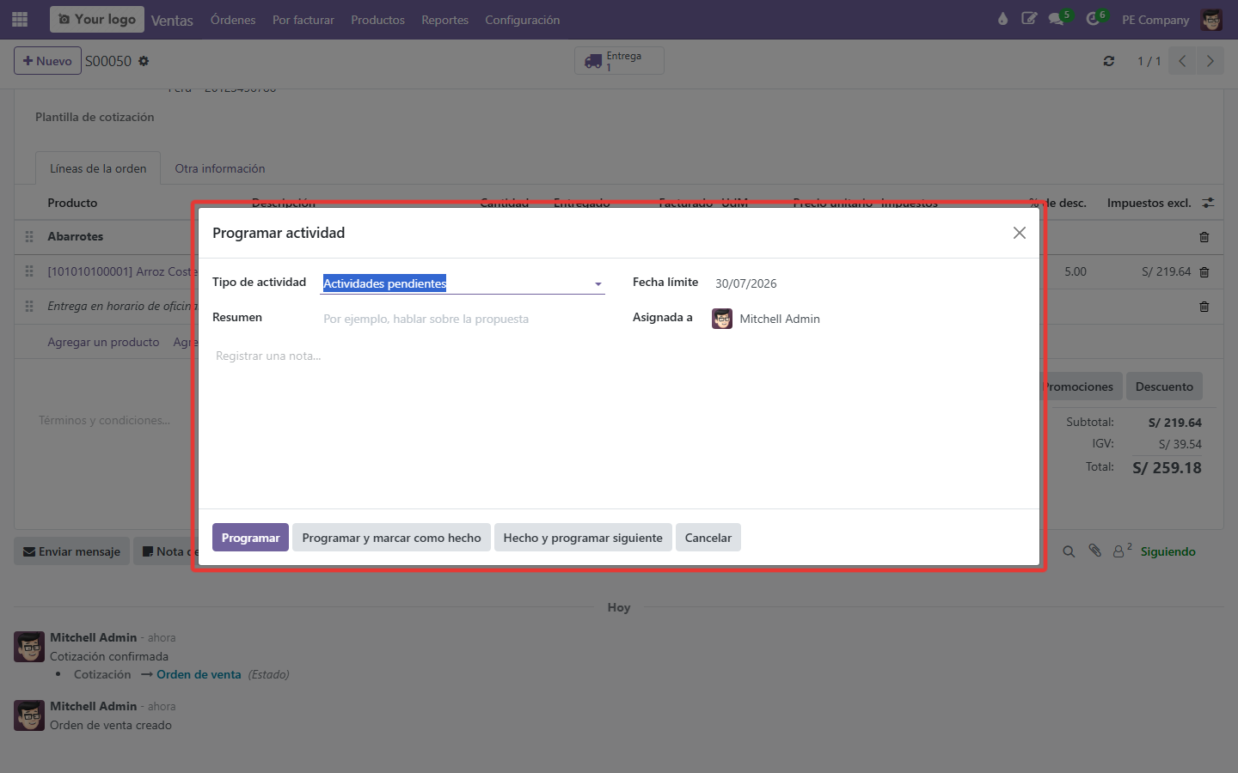Open the activities clock icon in navbar
The height and width of the screenshot is (773, 1238).
1093,19
